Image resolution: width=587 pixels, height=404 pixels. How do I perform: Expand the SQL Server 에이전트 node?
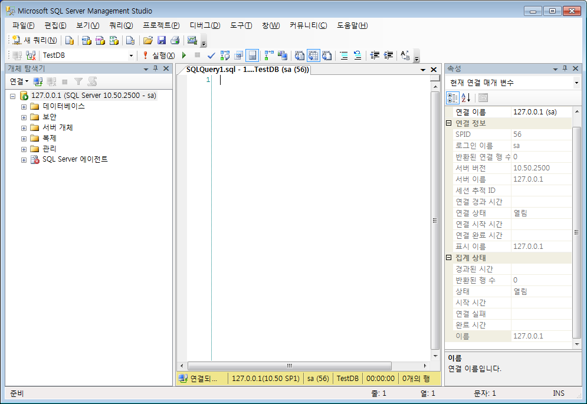pyautogui.click(x=24, y=160)
